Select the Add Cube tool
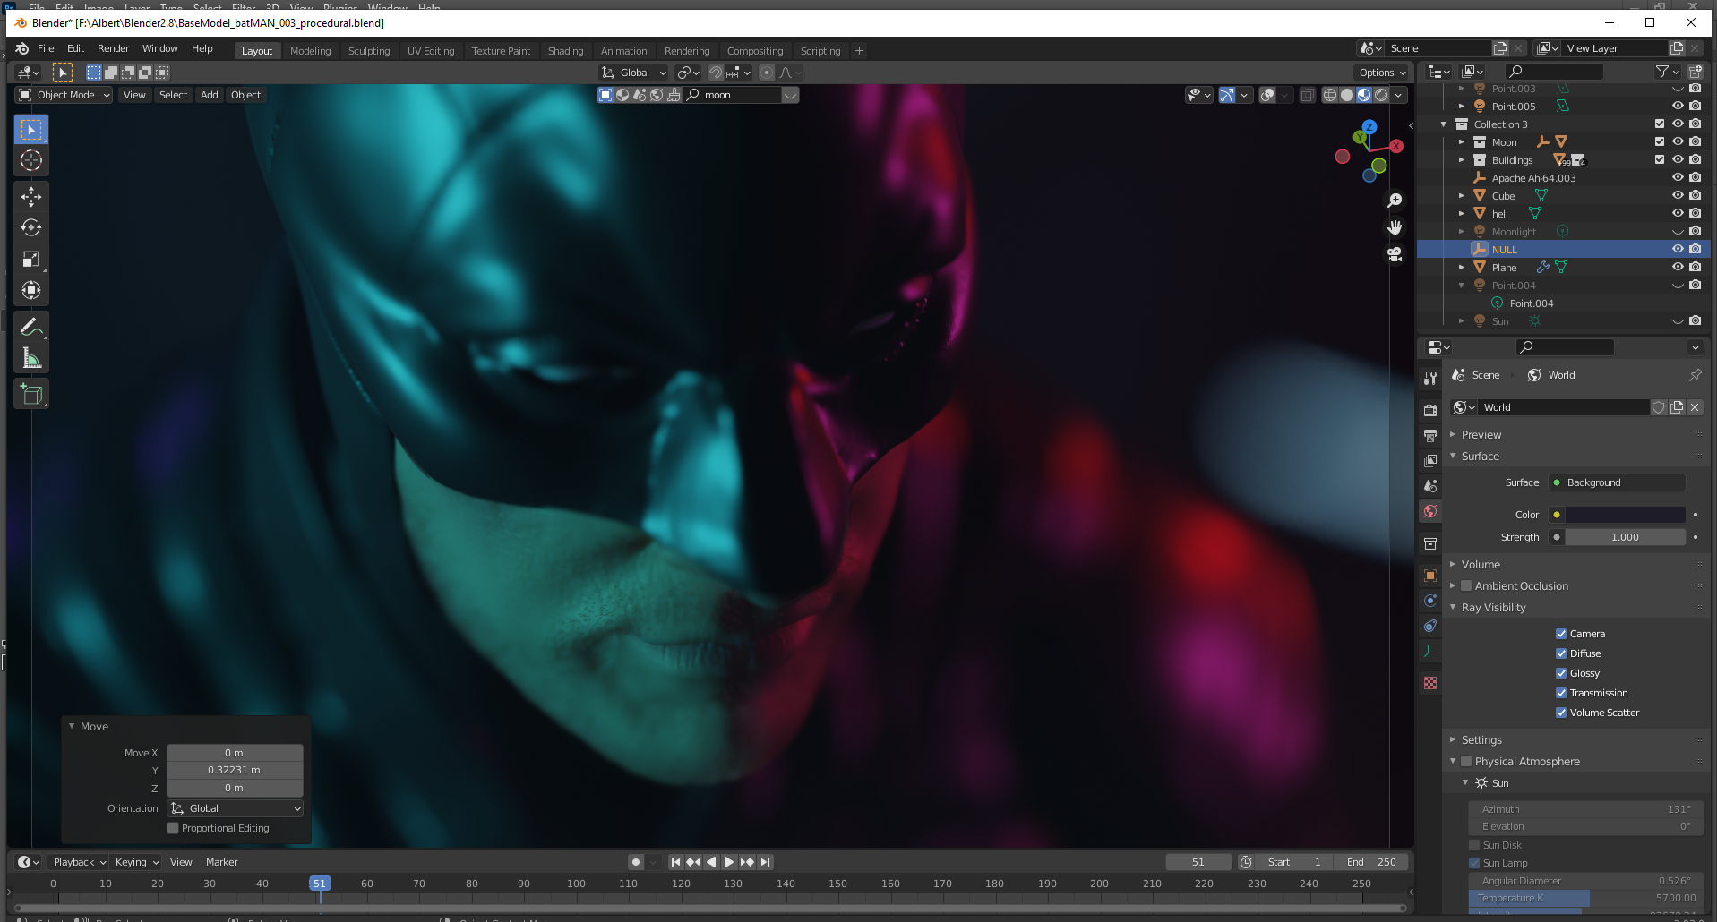The width and height of the screenshot is (1717, 922). tap(31, 395)
